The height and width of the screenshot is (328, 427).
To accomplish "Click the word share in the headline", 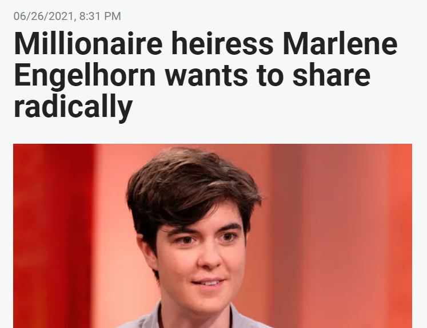I will pyautogui.click(x=332, y=76).
